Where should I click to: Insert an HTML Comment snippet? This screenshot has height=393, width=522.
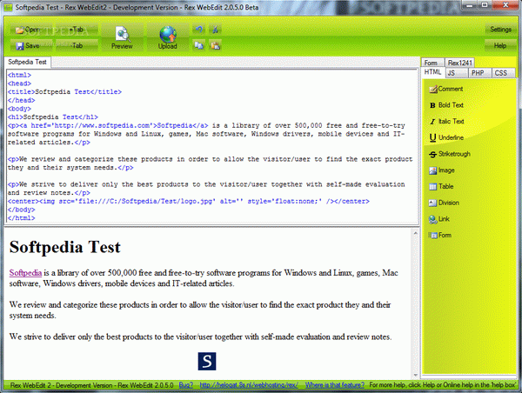tap(446, 89)
